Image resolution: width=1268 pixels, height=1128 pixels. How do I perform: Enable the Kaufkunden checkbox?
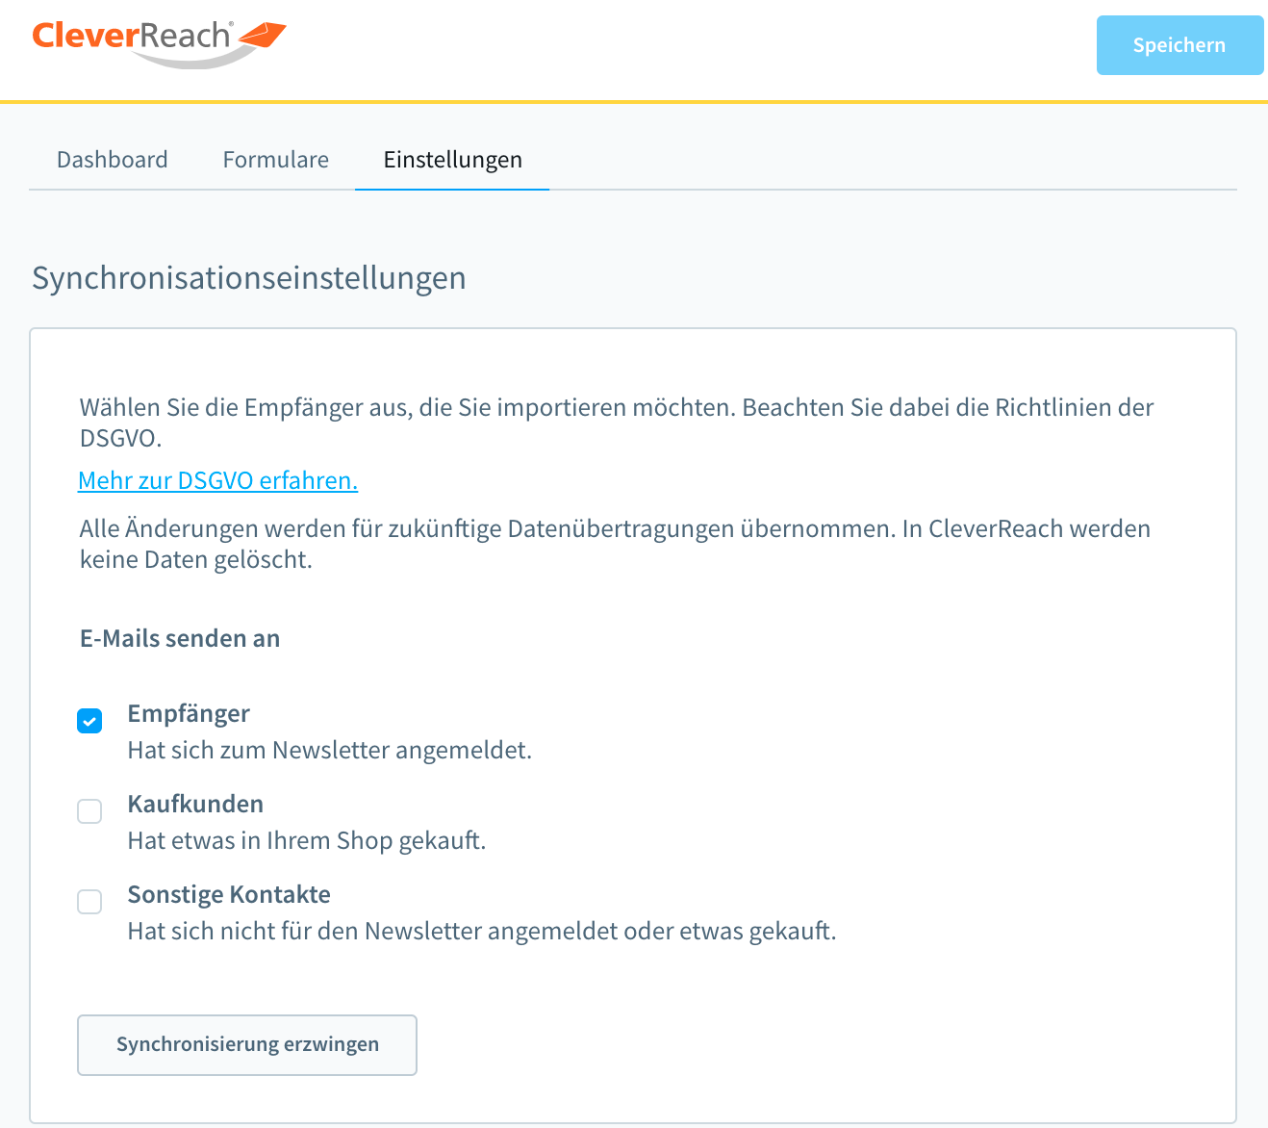[x=89, y=811]
